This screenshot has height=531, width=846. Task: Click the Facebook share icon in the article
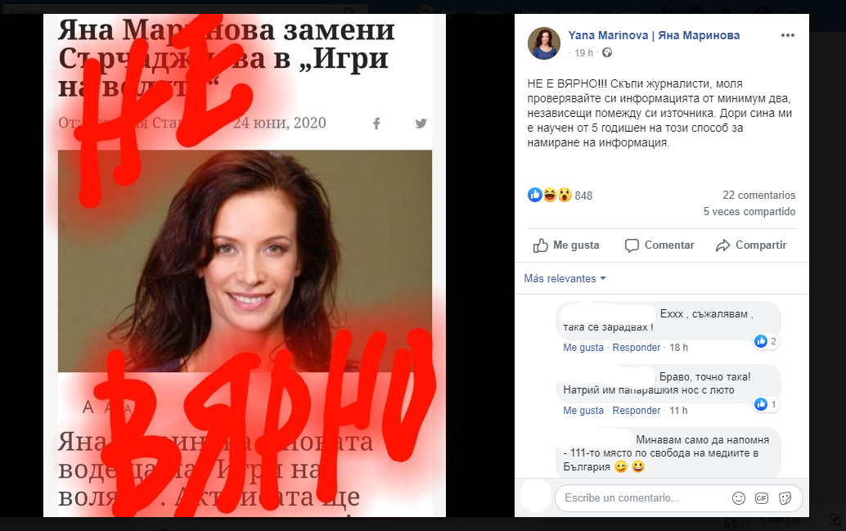(x=376, y=124)
